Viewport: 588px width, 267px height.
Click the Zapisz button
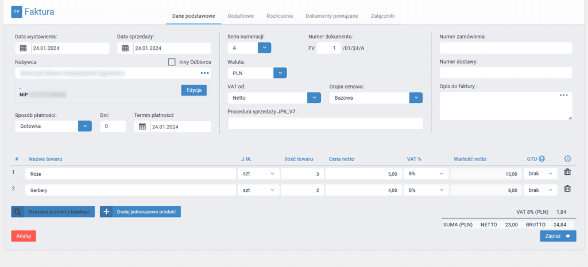pos(558,235)
